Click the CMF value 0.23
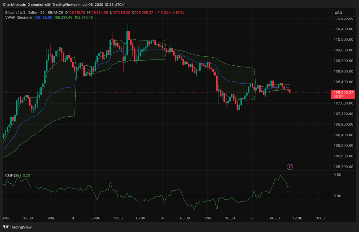Screen dimensions: 359x232 26,175
